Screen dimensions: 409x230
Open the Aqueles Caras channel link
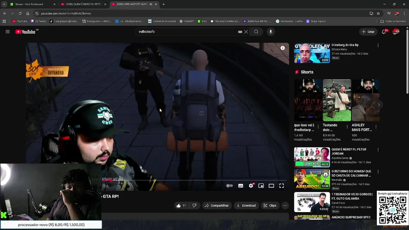point(340,158)
